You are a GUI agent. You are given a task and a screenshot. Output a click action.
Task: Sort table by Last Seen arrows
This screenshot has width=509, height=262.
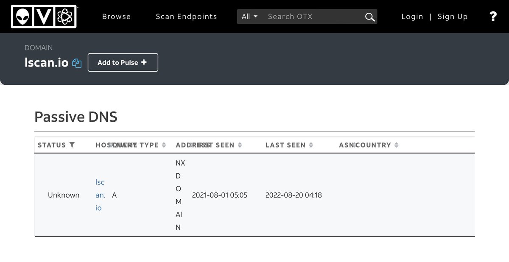point(311,145)
